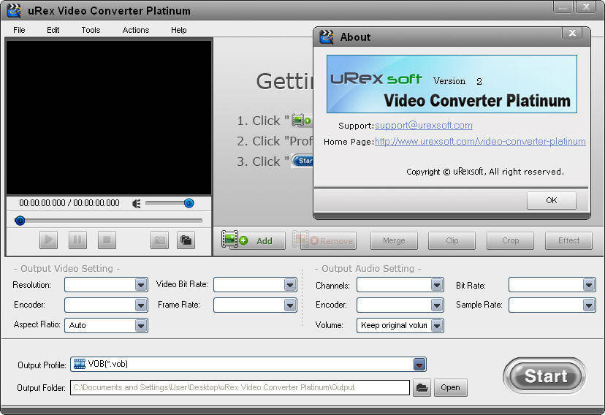Screen dimensions: 605x415
Task: Expand the video Encoder dropdown
Action: coord(141,305)
